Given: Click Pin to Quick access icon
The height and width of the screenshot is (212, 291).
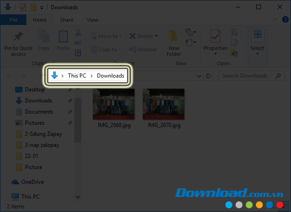Looking at the screenshot, I should click(18, 36).
